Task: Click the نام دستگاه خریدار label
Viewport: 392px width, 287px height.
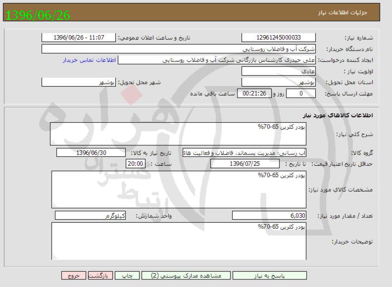Action: tap(350, 49)
